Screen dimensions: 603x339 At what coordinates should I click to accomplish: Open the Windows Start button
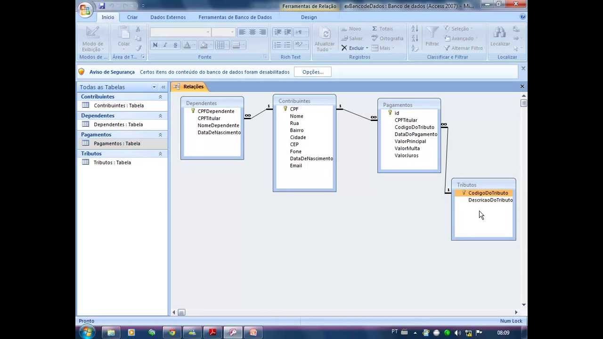point(87,332)
